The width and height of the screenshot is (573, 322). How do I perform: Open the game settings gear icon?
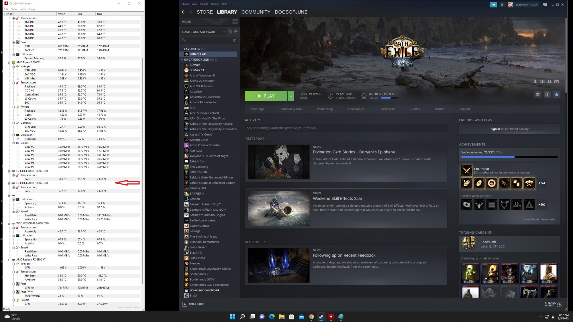click(x=538, y=94)
